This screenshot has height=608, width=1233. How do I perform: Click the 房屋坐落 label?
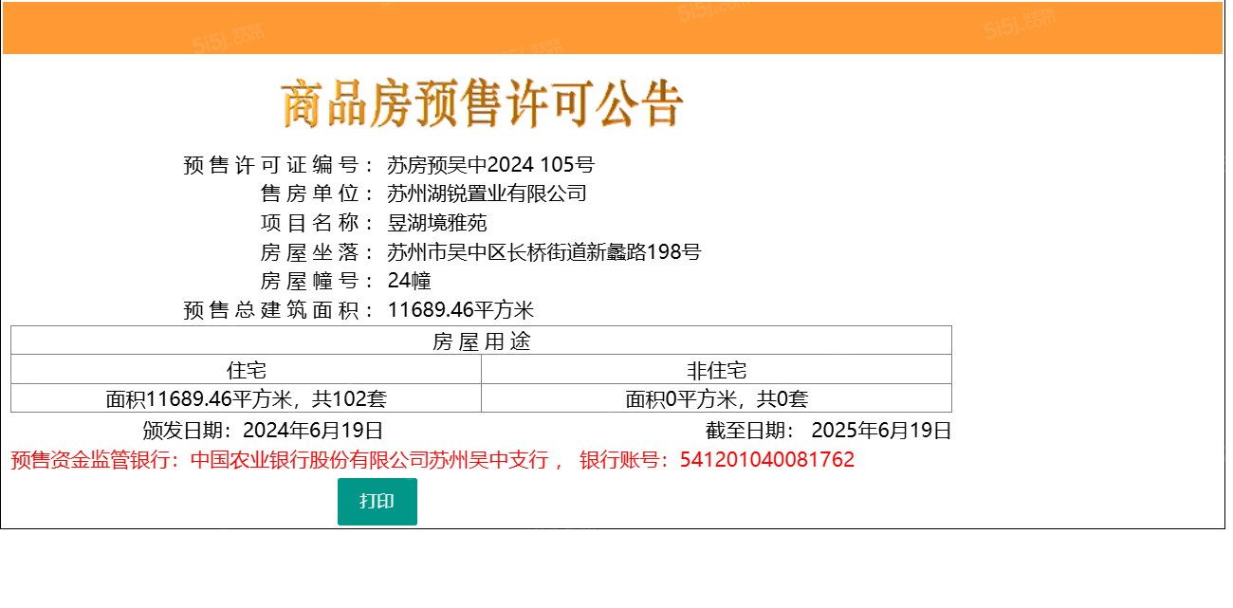point(319,252)
